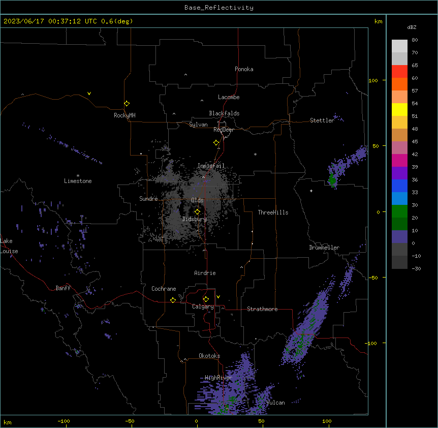
Task: Click the -30 value in dBZ legend
Action: (416, 268)
